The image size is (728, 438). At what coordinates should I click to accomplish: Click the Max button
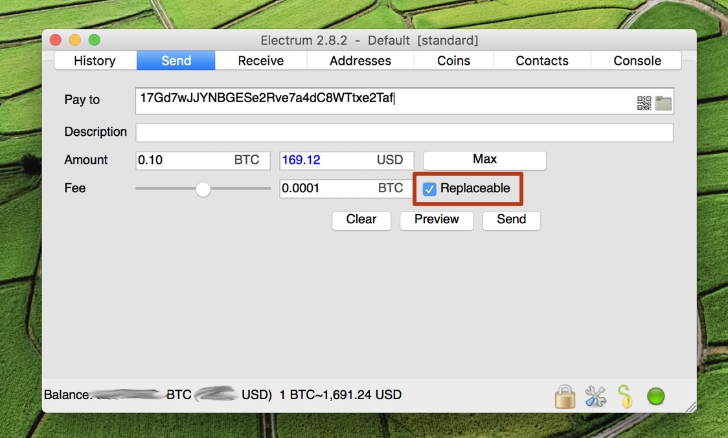(x=484, y=160)
